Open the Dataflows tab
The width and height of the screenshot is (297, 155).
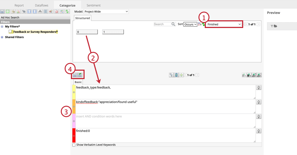pyautogui.click(x=42, y=5)
